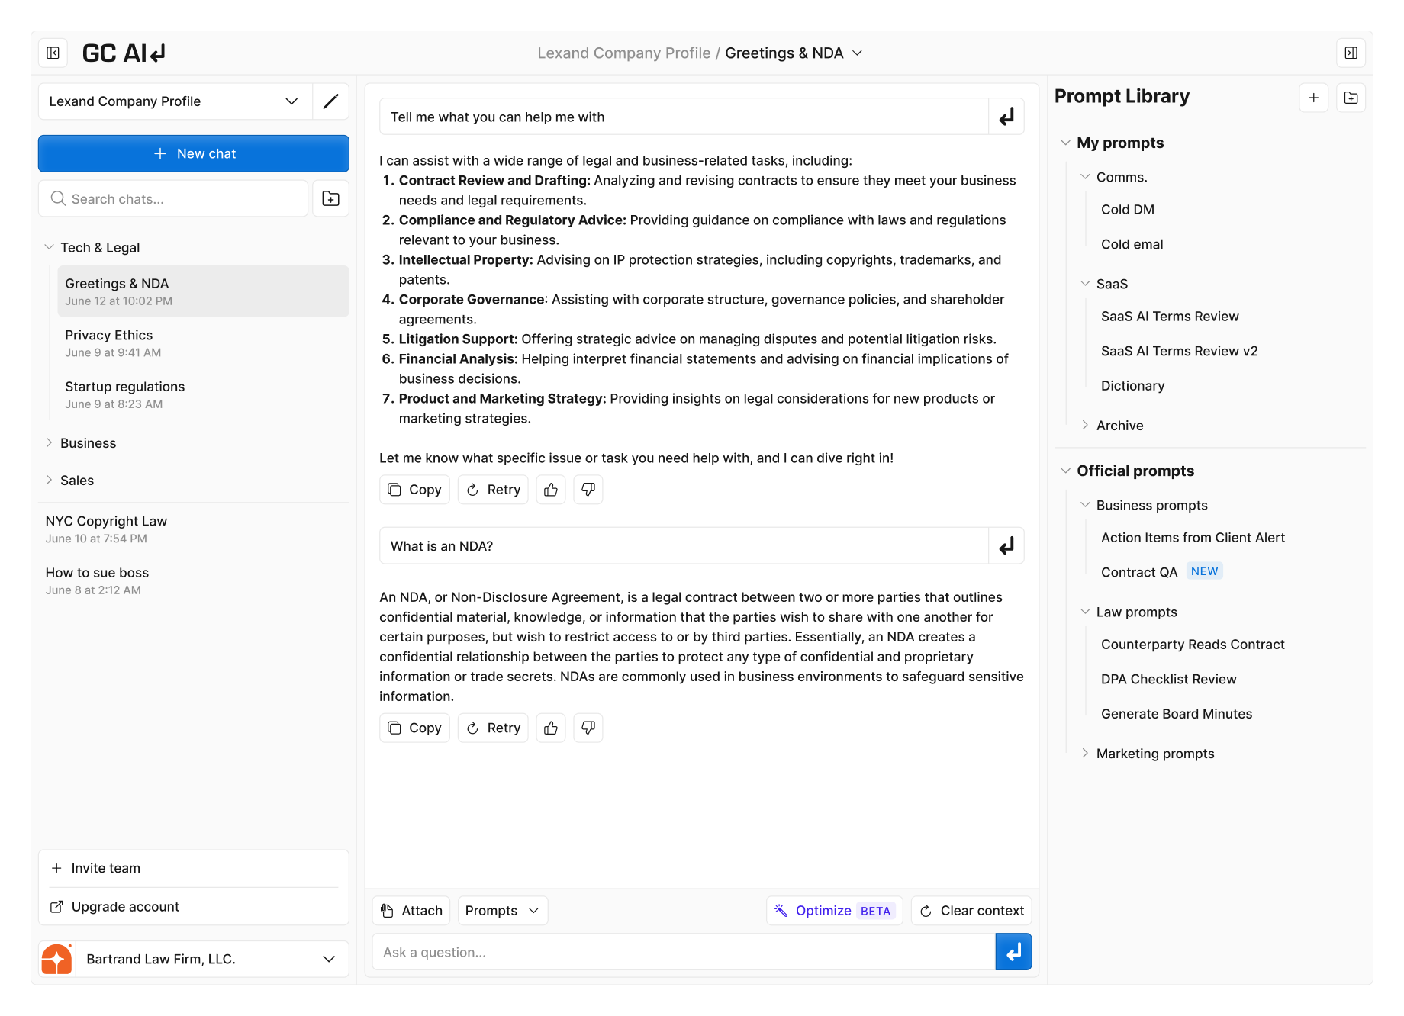Open the NYC Copyright Law chat
The width and height of the screenshot is (1404, 1016).
click(194, 529)
